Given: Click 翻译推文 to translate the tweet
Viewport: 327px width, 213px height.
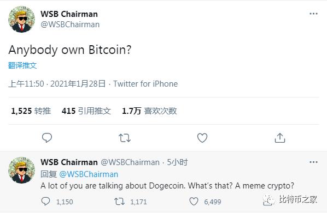Looking at the screenshot, I should click(x=22, y=65).
